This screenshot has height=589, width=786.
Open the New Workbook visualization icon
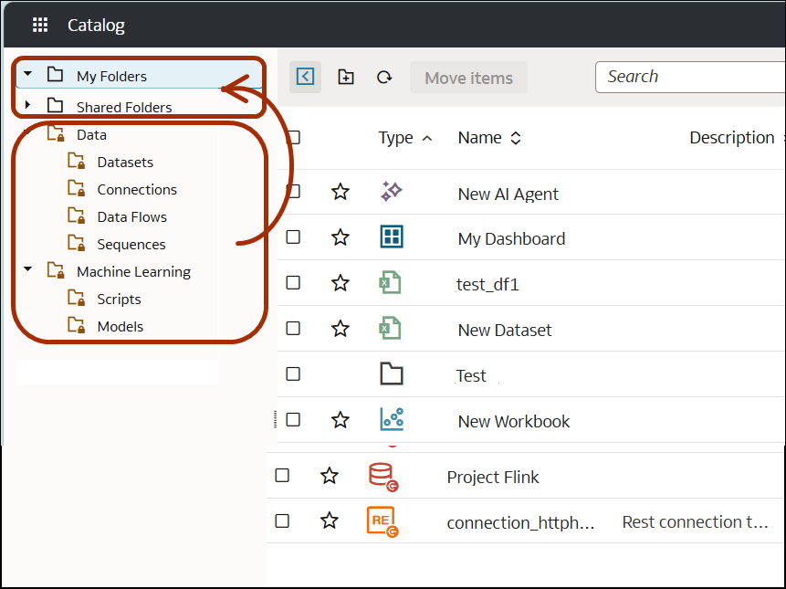[x=393, y=420]
